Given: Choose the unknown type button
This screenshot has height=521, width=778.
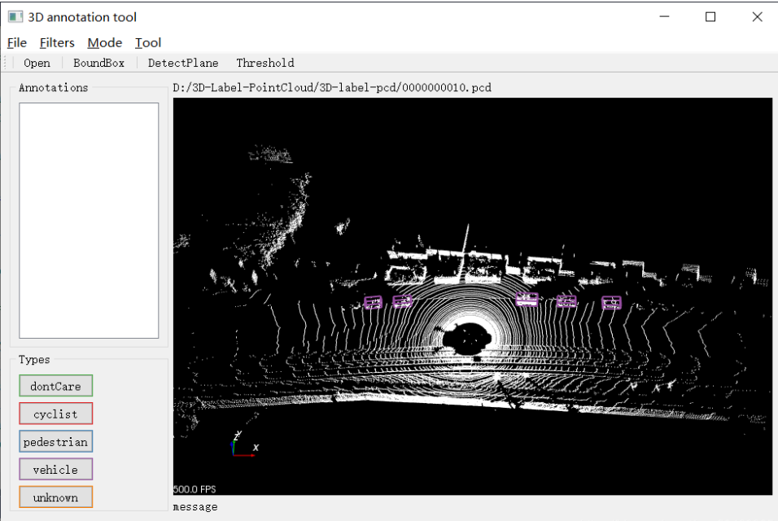Looking at the screenshot, I should click(x=56, y=497).
